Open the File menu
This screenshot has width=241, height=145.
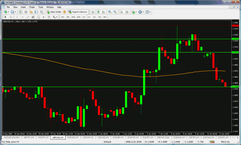click(x=8, y=7)
